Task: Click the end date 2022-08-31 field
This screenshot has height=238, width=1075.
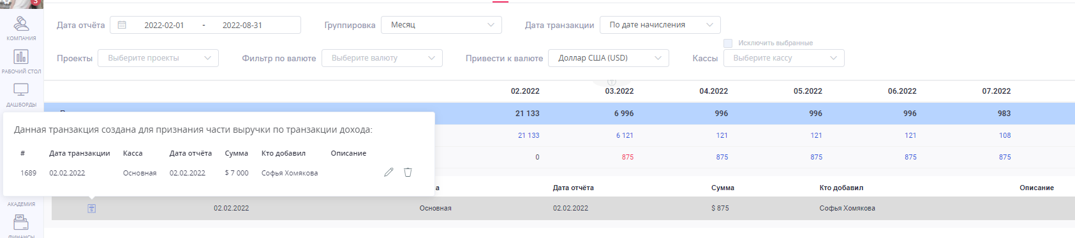Action: (242, 26)
